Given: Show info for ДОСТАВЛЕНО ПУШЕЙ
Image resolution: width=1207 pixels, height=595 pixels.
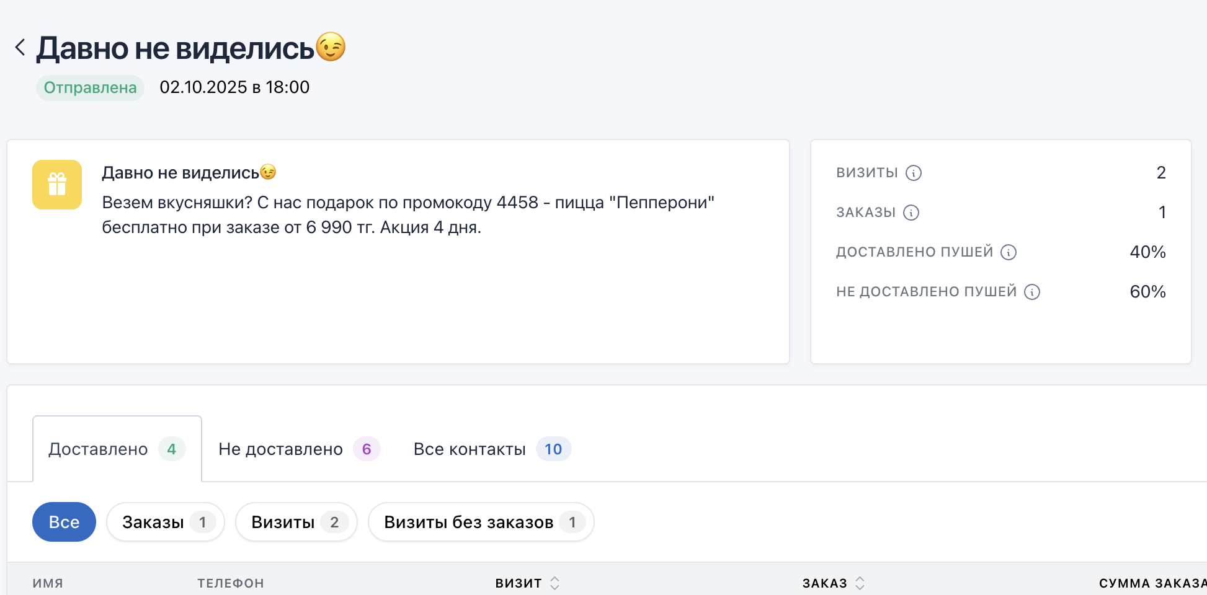Looking at the screenshot, I should coord(1009,252).
